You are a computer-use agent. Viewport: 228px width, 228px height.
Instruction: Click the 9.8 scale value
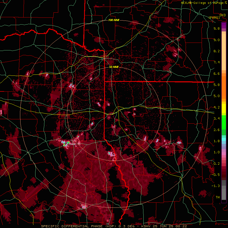pyautogui.click(x=217, y=28)
